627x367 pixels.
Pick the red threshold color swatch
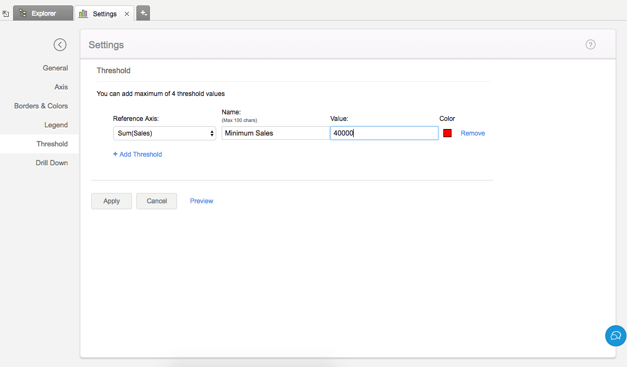[x=447, y=133]
